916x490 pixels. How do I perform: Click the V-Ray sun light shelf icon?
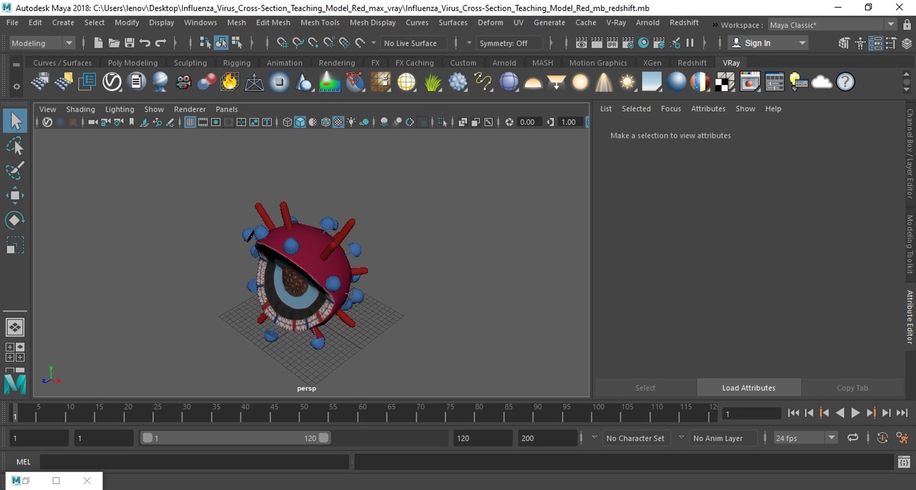click(x=627, y=82)
